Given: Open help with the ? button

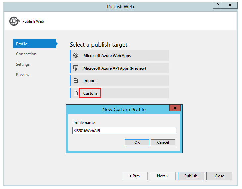Looking at the screenshot, I should tap(218, 5).
